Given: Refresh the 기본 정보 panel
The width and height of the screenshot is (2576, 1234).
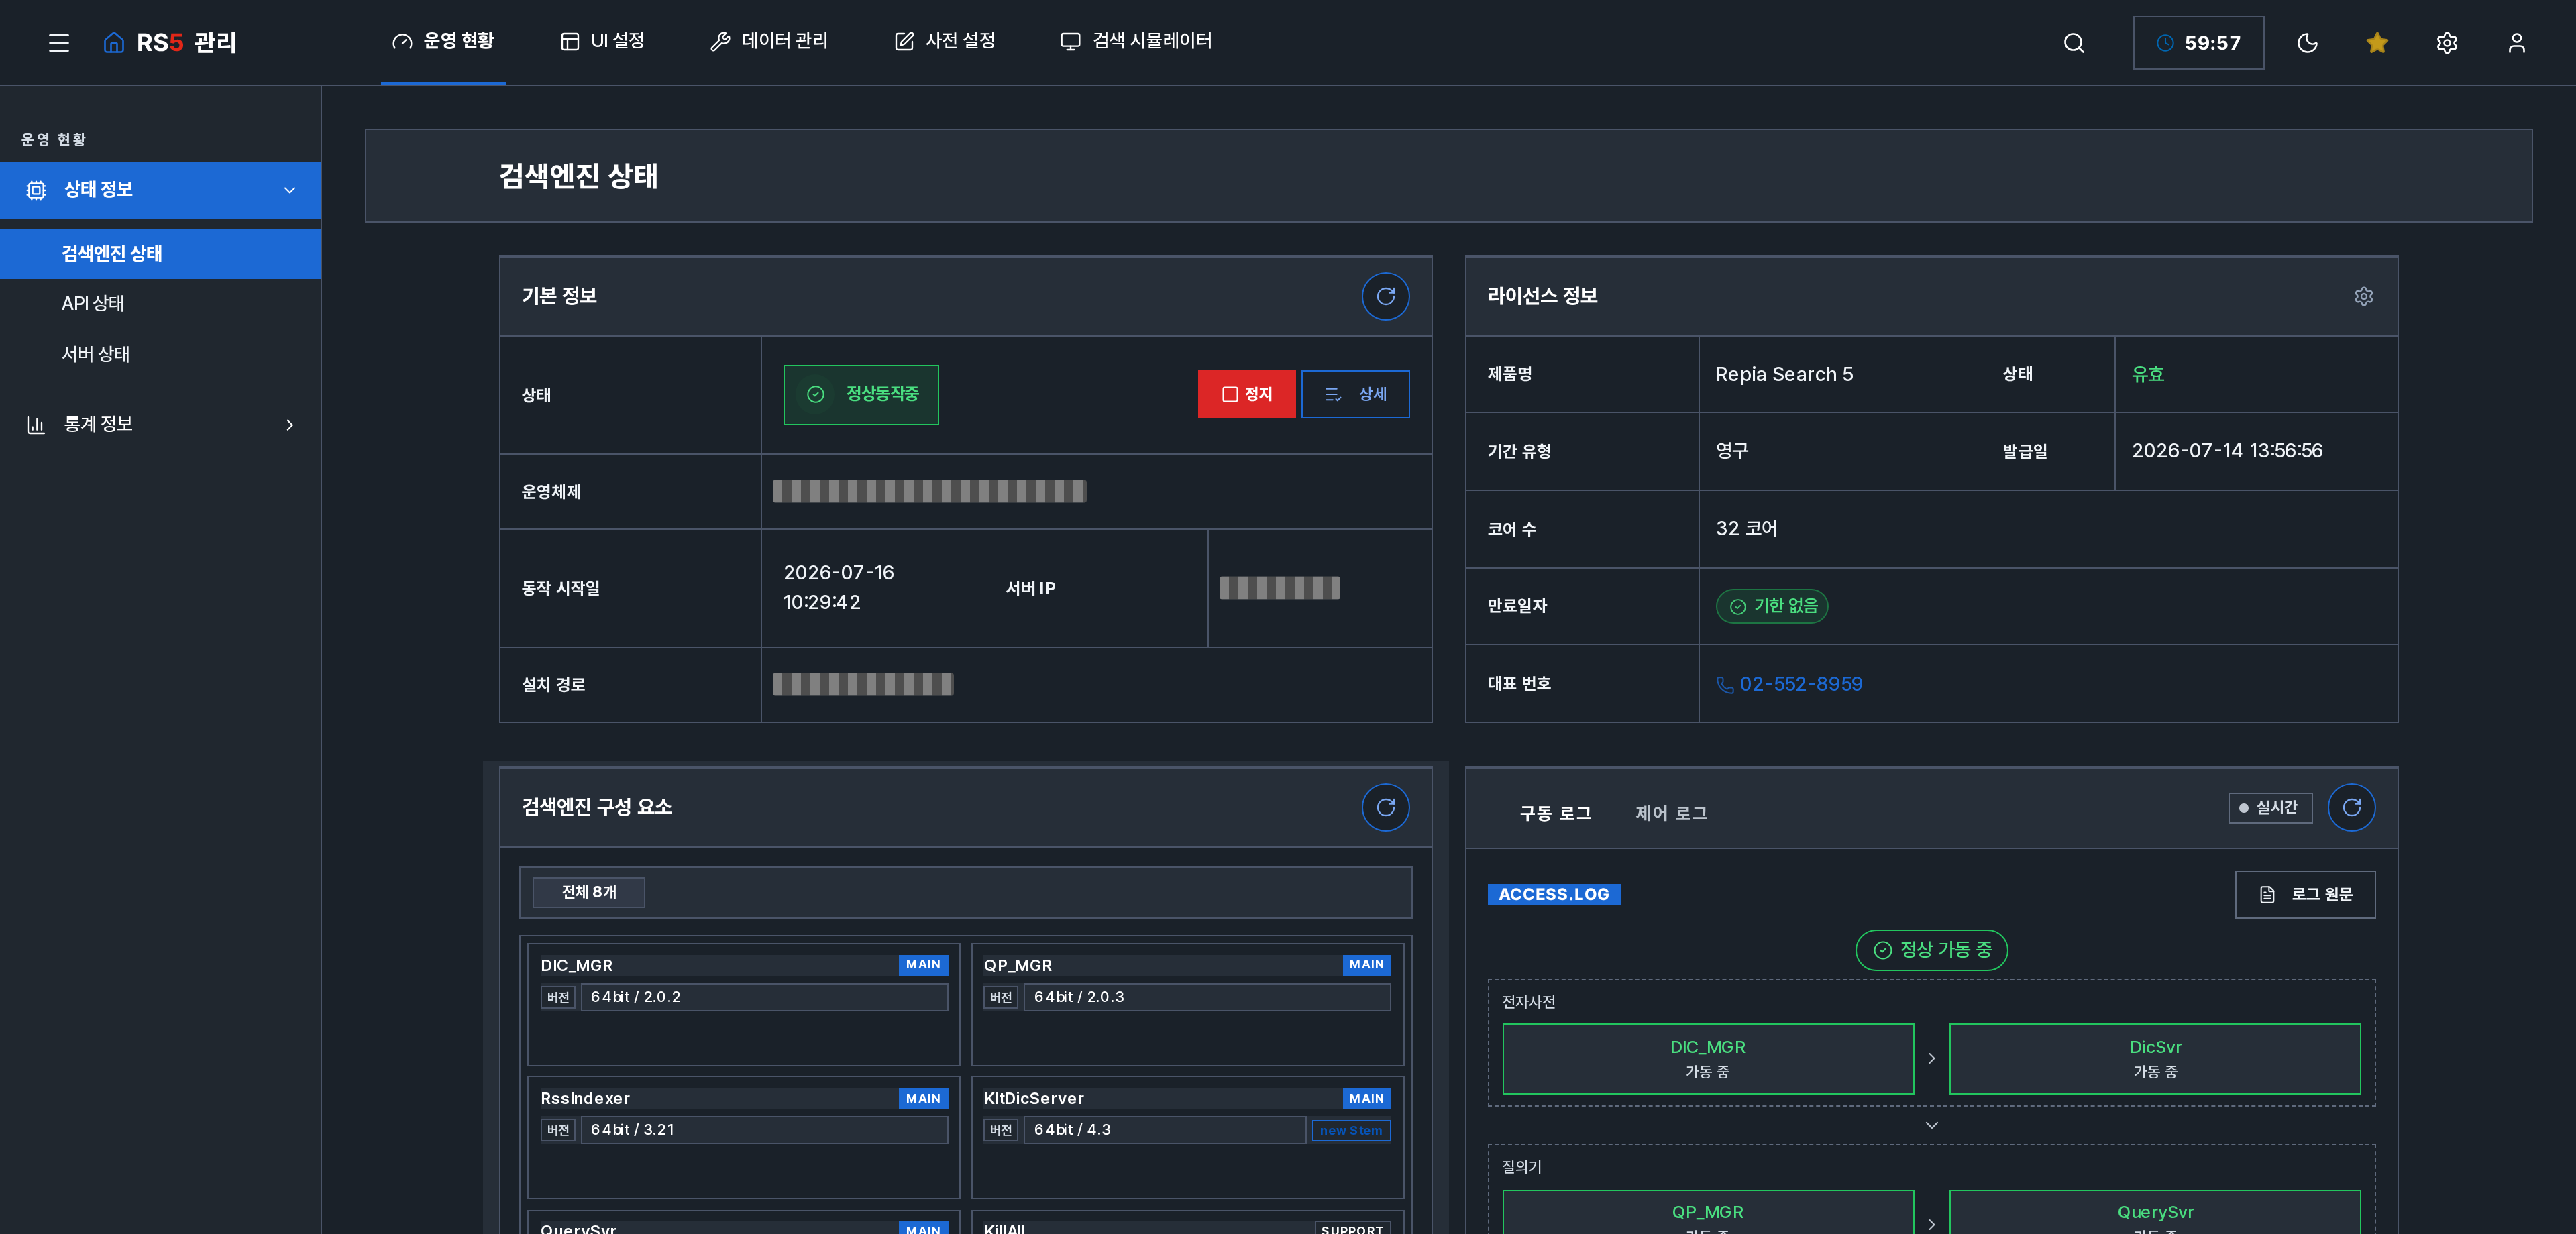Looking at the screenshot, I should point(1385,296).
